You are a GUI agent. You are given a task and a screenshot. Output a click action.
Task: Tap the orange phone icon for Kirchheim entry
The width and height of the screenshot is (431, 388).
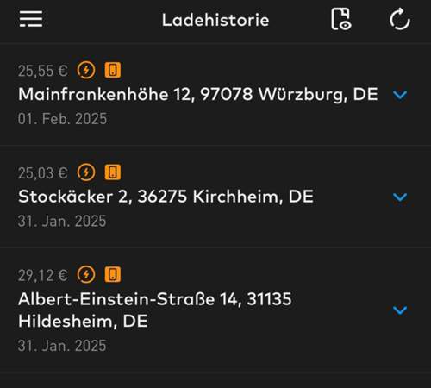pos(113,172)
